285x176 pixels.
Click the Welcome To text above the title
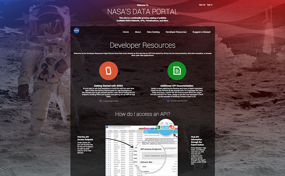[143, 5]
